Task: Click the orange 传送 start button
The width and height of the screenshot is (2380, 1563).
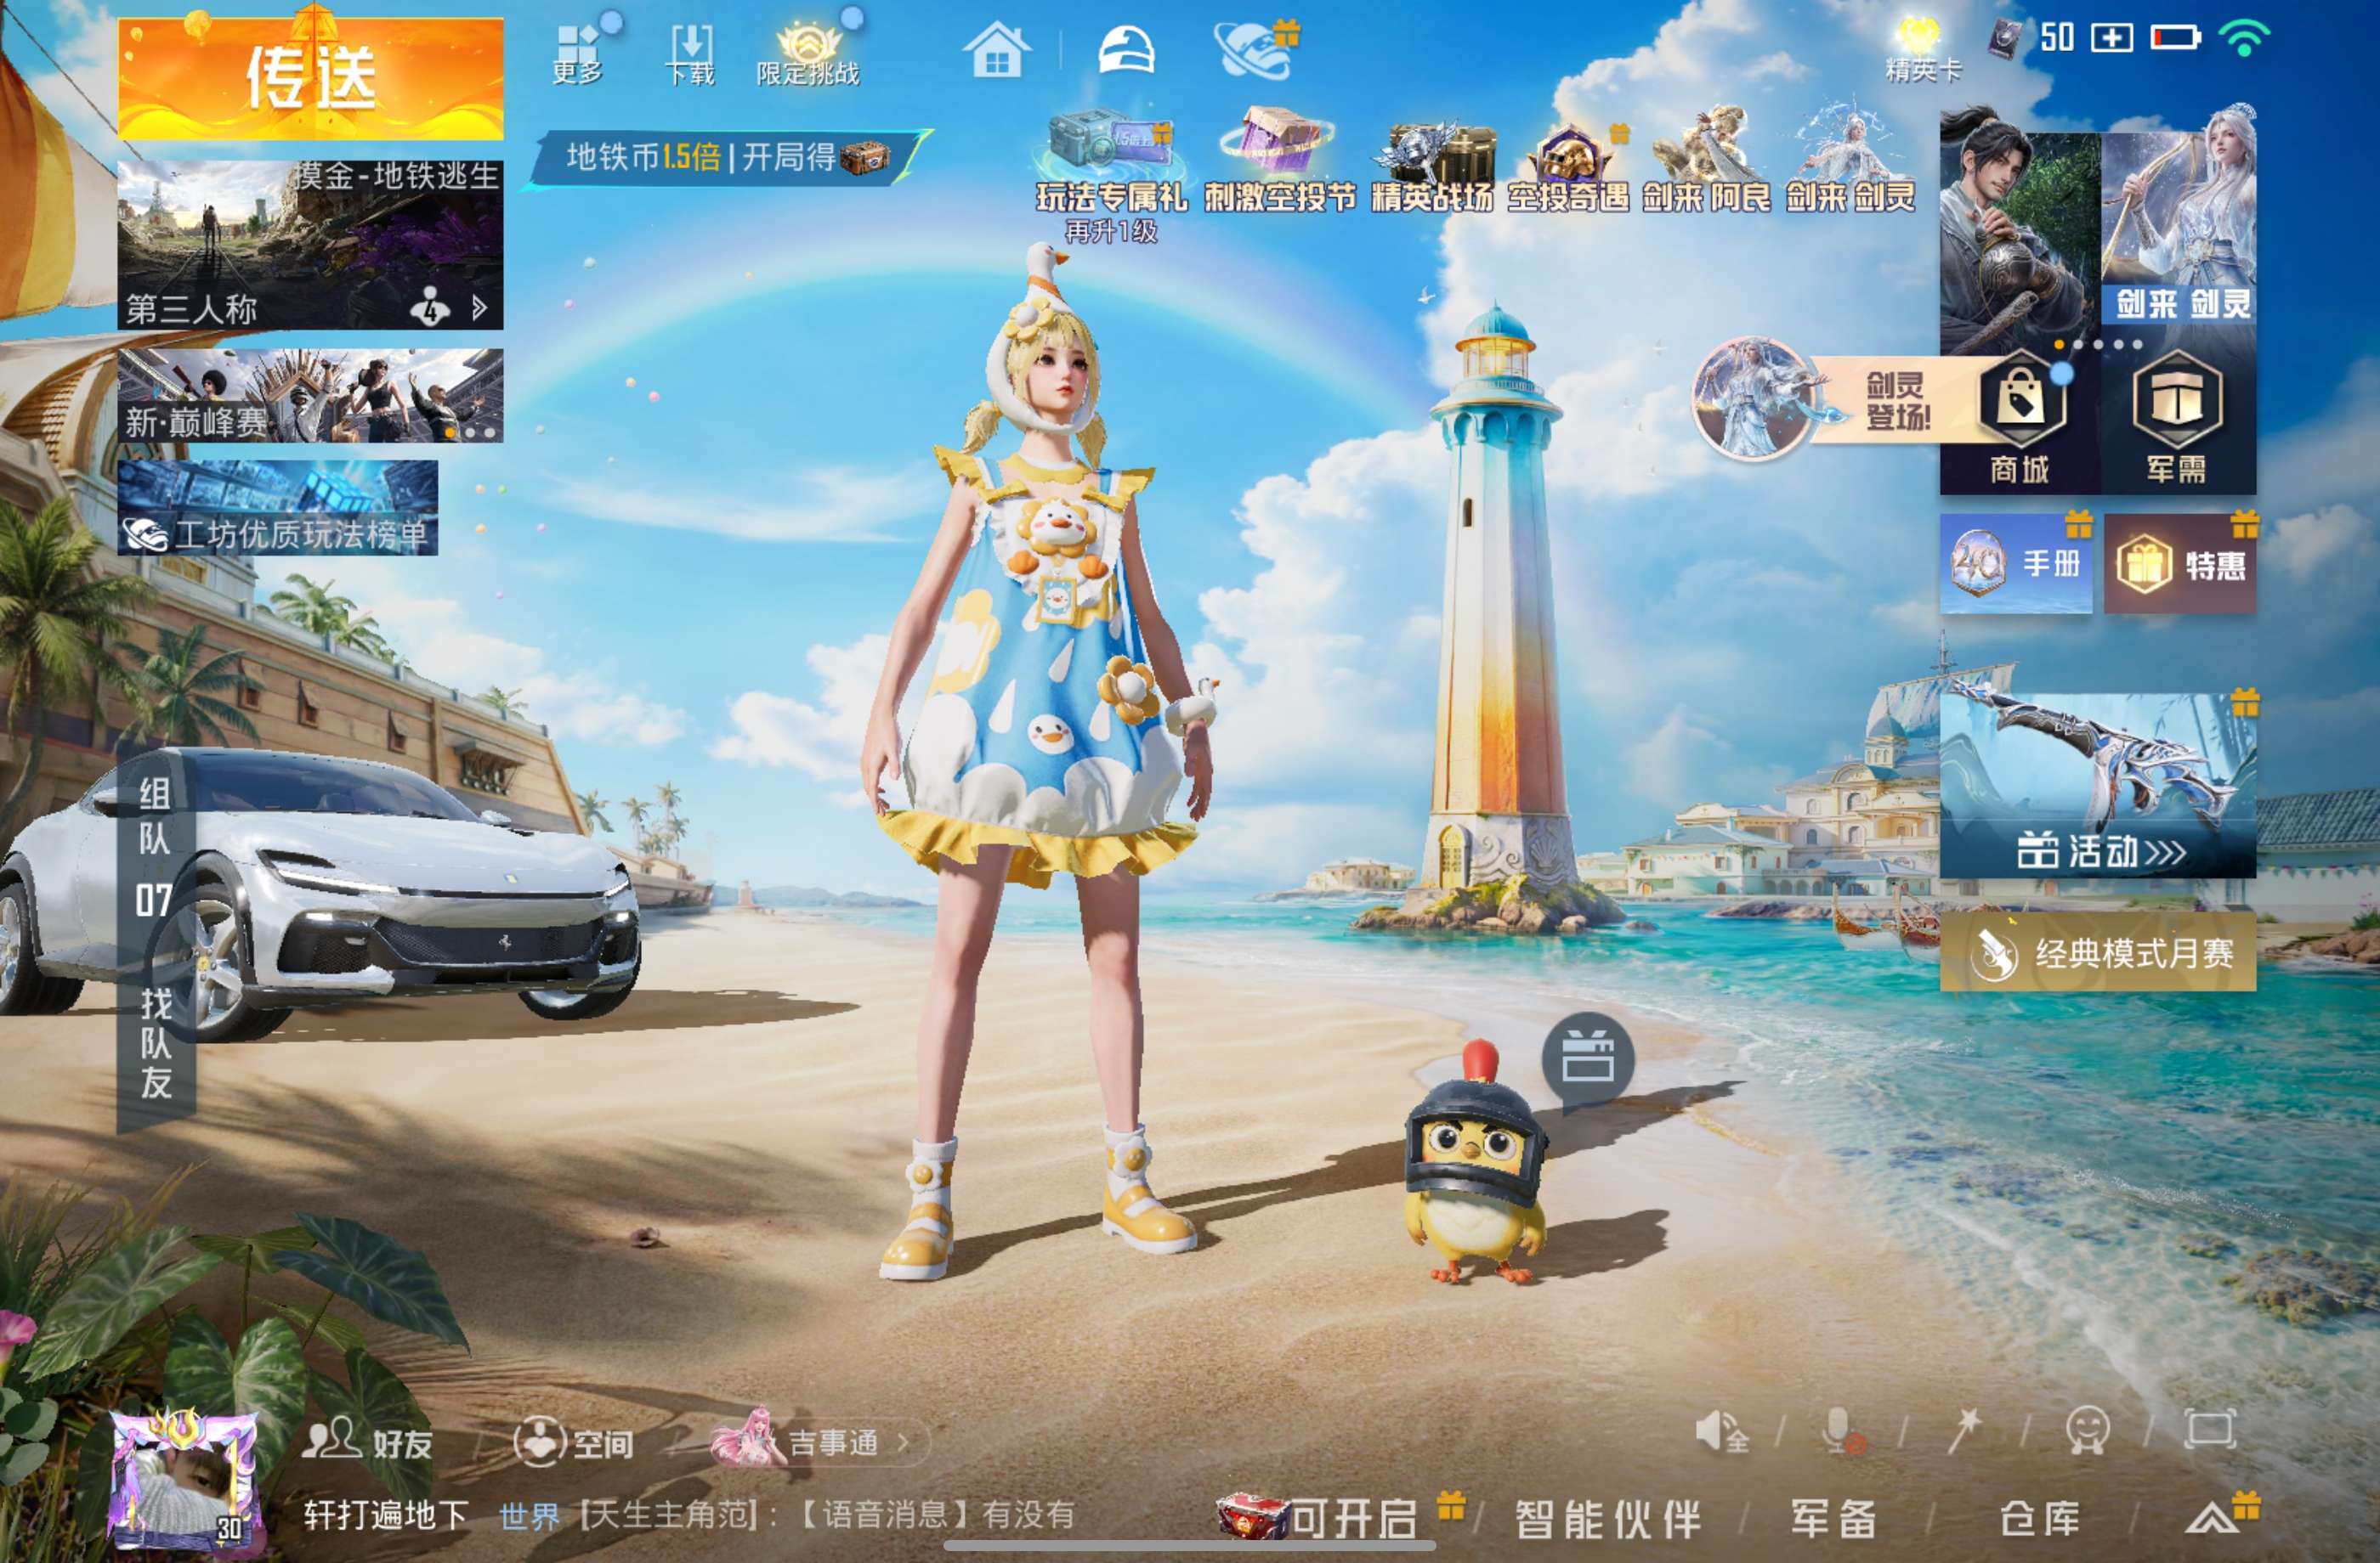Action: (311, 79)
